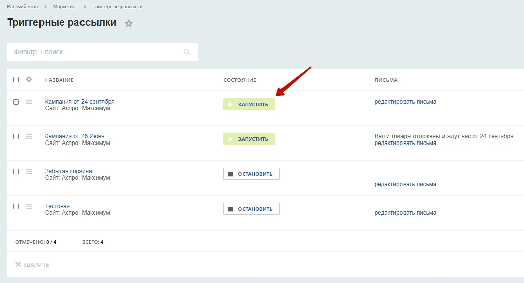The width and height of the screenshot is (524, 283).
Task: Stop the Тестовая campaign
Action: point(251,209)
